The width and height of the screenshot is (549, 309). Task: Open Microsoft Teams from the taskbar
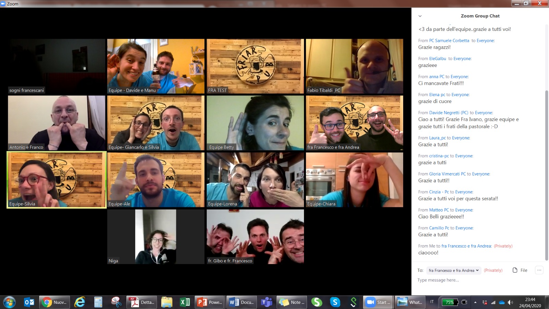[x=267, y=302]
